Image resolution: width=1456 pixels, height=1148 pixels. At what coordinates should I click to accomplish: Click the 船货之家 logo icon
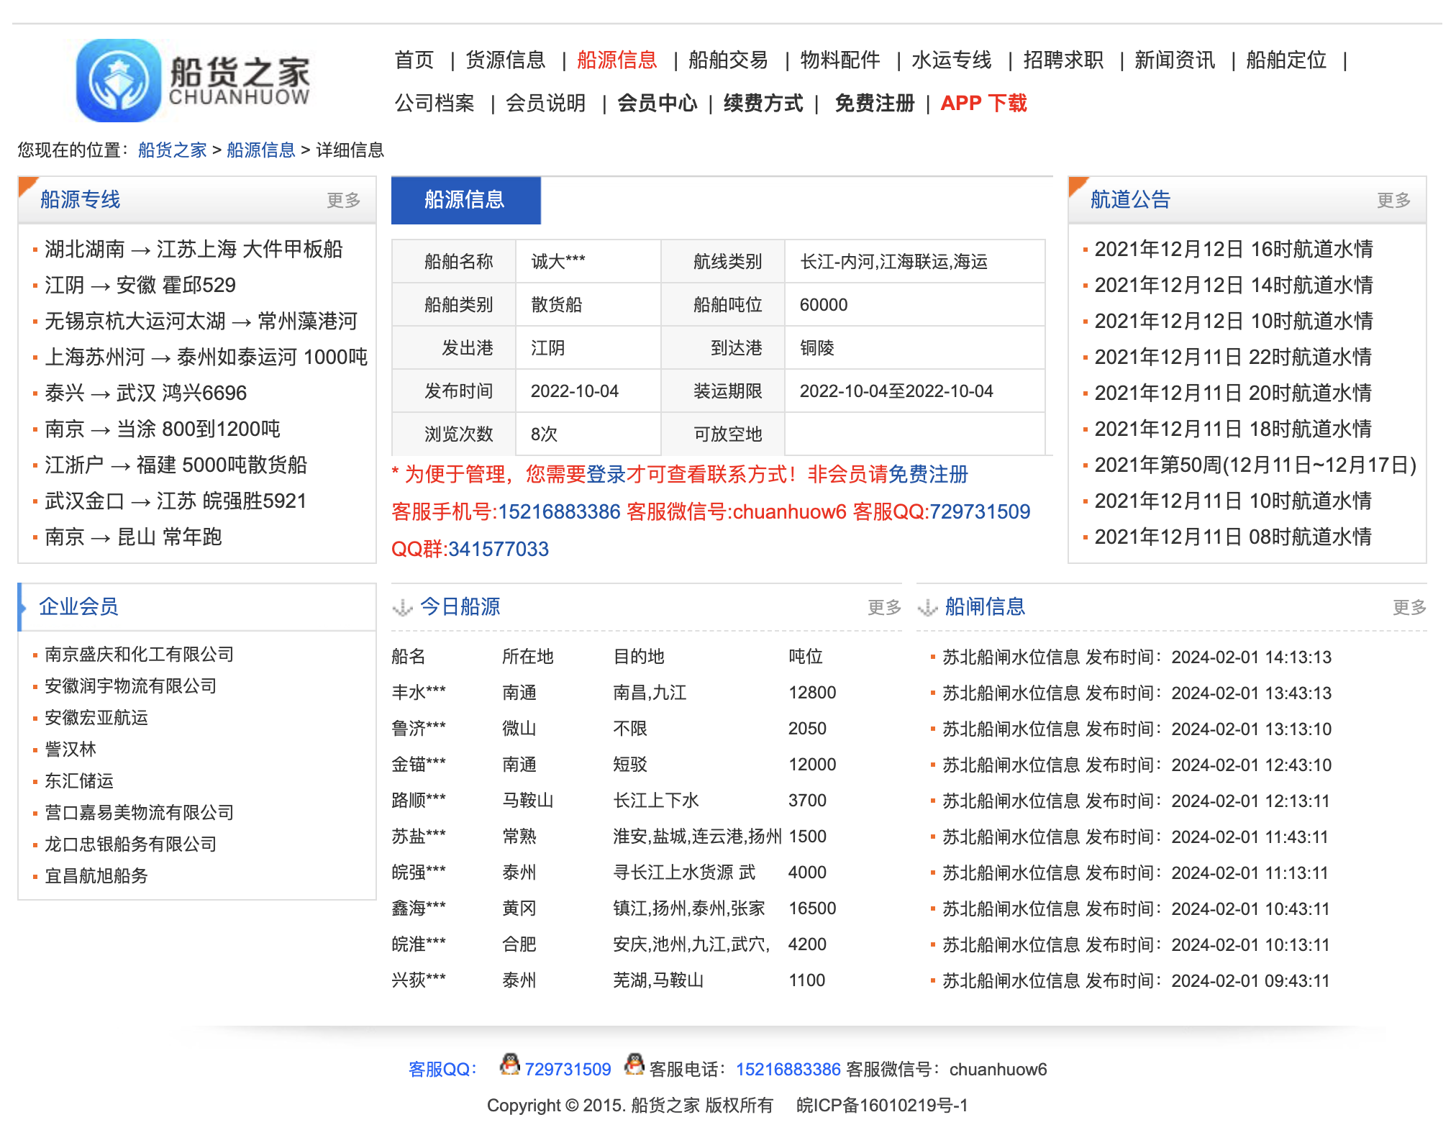(x=119, y=80)
